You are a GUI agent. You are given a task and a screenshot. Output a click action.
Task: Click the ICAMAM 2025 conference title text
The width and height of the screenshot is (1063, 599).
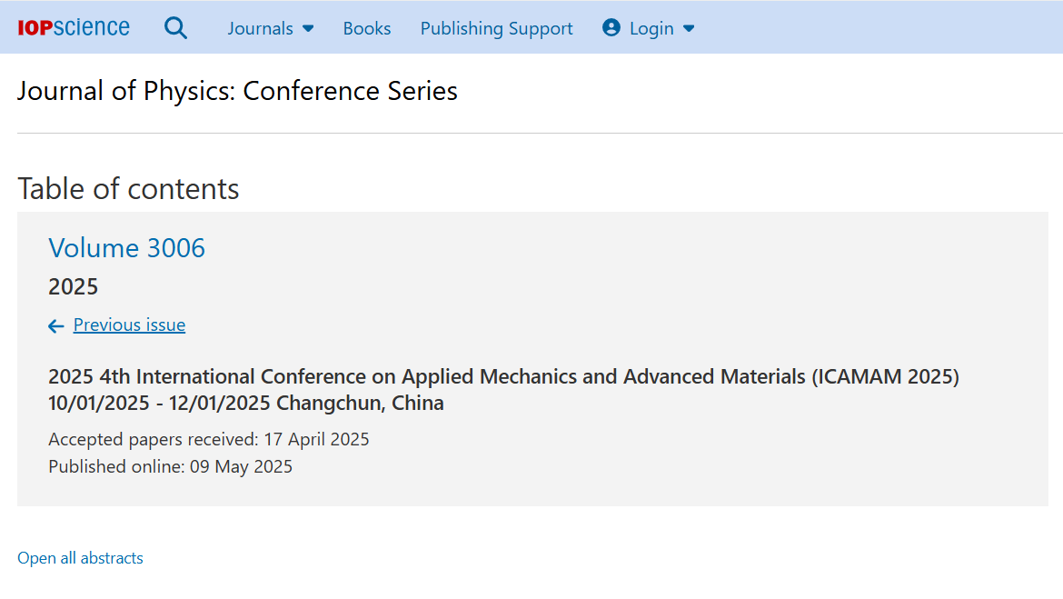(503, 376)
